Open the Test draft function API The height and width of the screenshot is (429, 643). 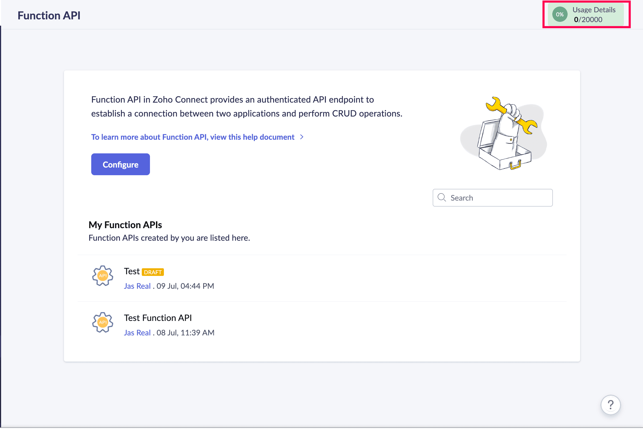tap(132, 271)
